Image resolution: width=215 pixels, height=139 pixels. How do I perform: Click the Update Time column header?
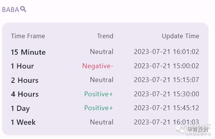pyautogui.click(x=180, y=36)
